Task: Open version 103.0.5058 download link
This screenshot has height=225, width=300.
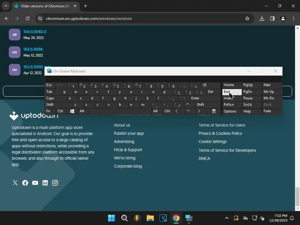Action: [x=33, y=49]
